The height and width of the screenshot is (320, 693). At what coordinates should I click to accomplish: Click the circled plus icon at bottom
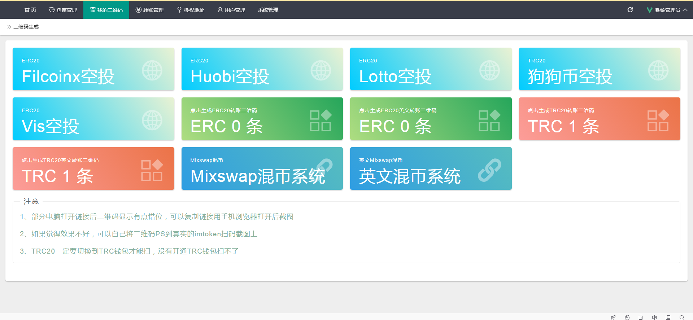(x=627, y=317)
